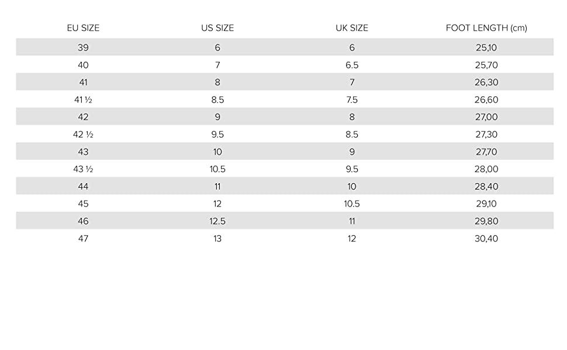Select the EU size 41 ½ cell
This screenshot has height=350, width=567.
(x=83, y=100)
